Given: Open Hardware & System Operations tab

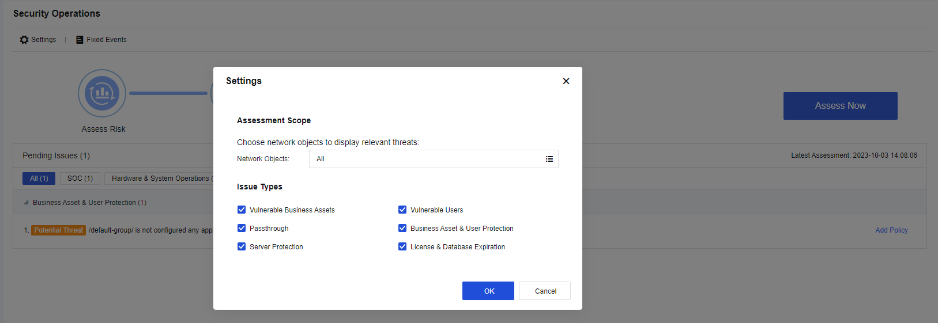Looking at the screenshot, I should click(x=160, y=178).
